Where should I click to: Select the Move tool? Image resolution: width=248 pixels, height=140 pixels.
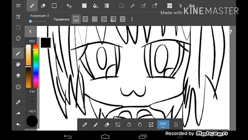pos(69,6)
